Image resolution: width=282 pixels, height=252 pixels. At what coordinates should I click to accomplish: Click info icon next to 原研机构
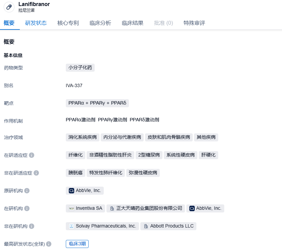pos(27,191)
